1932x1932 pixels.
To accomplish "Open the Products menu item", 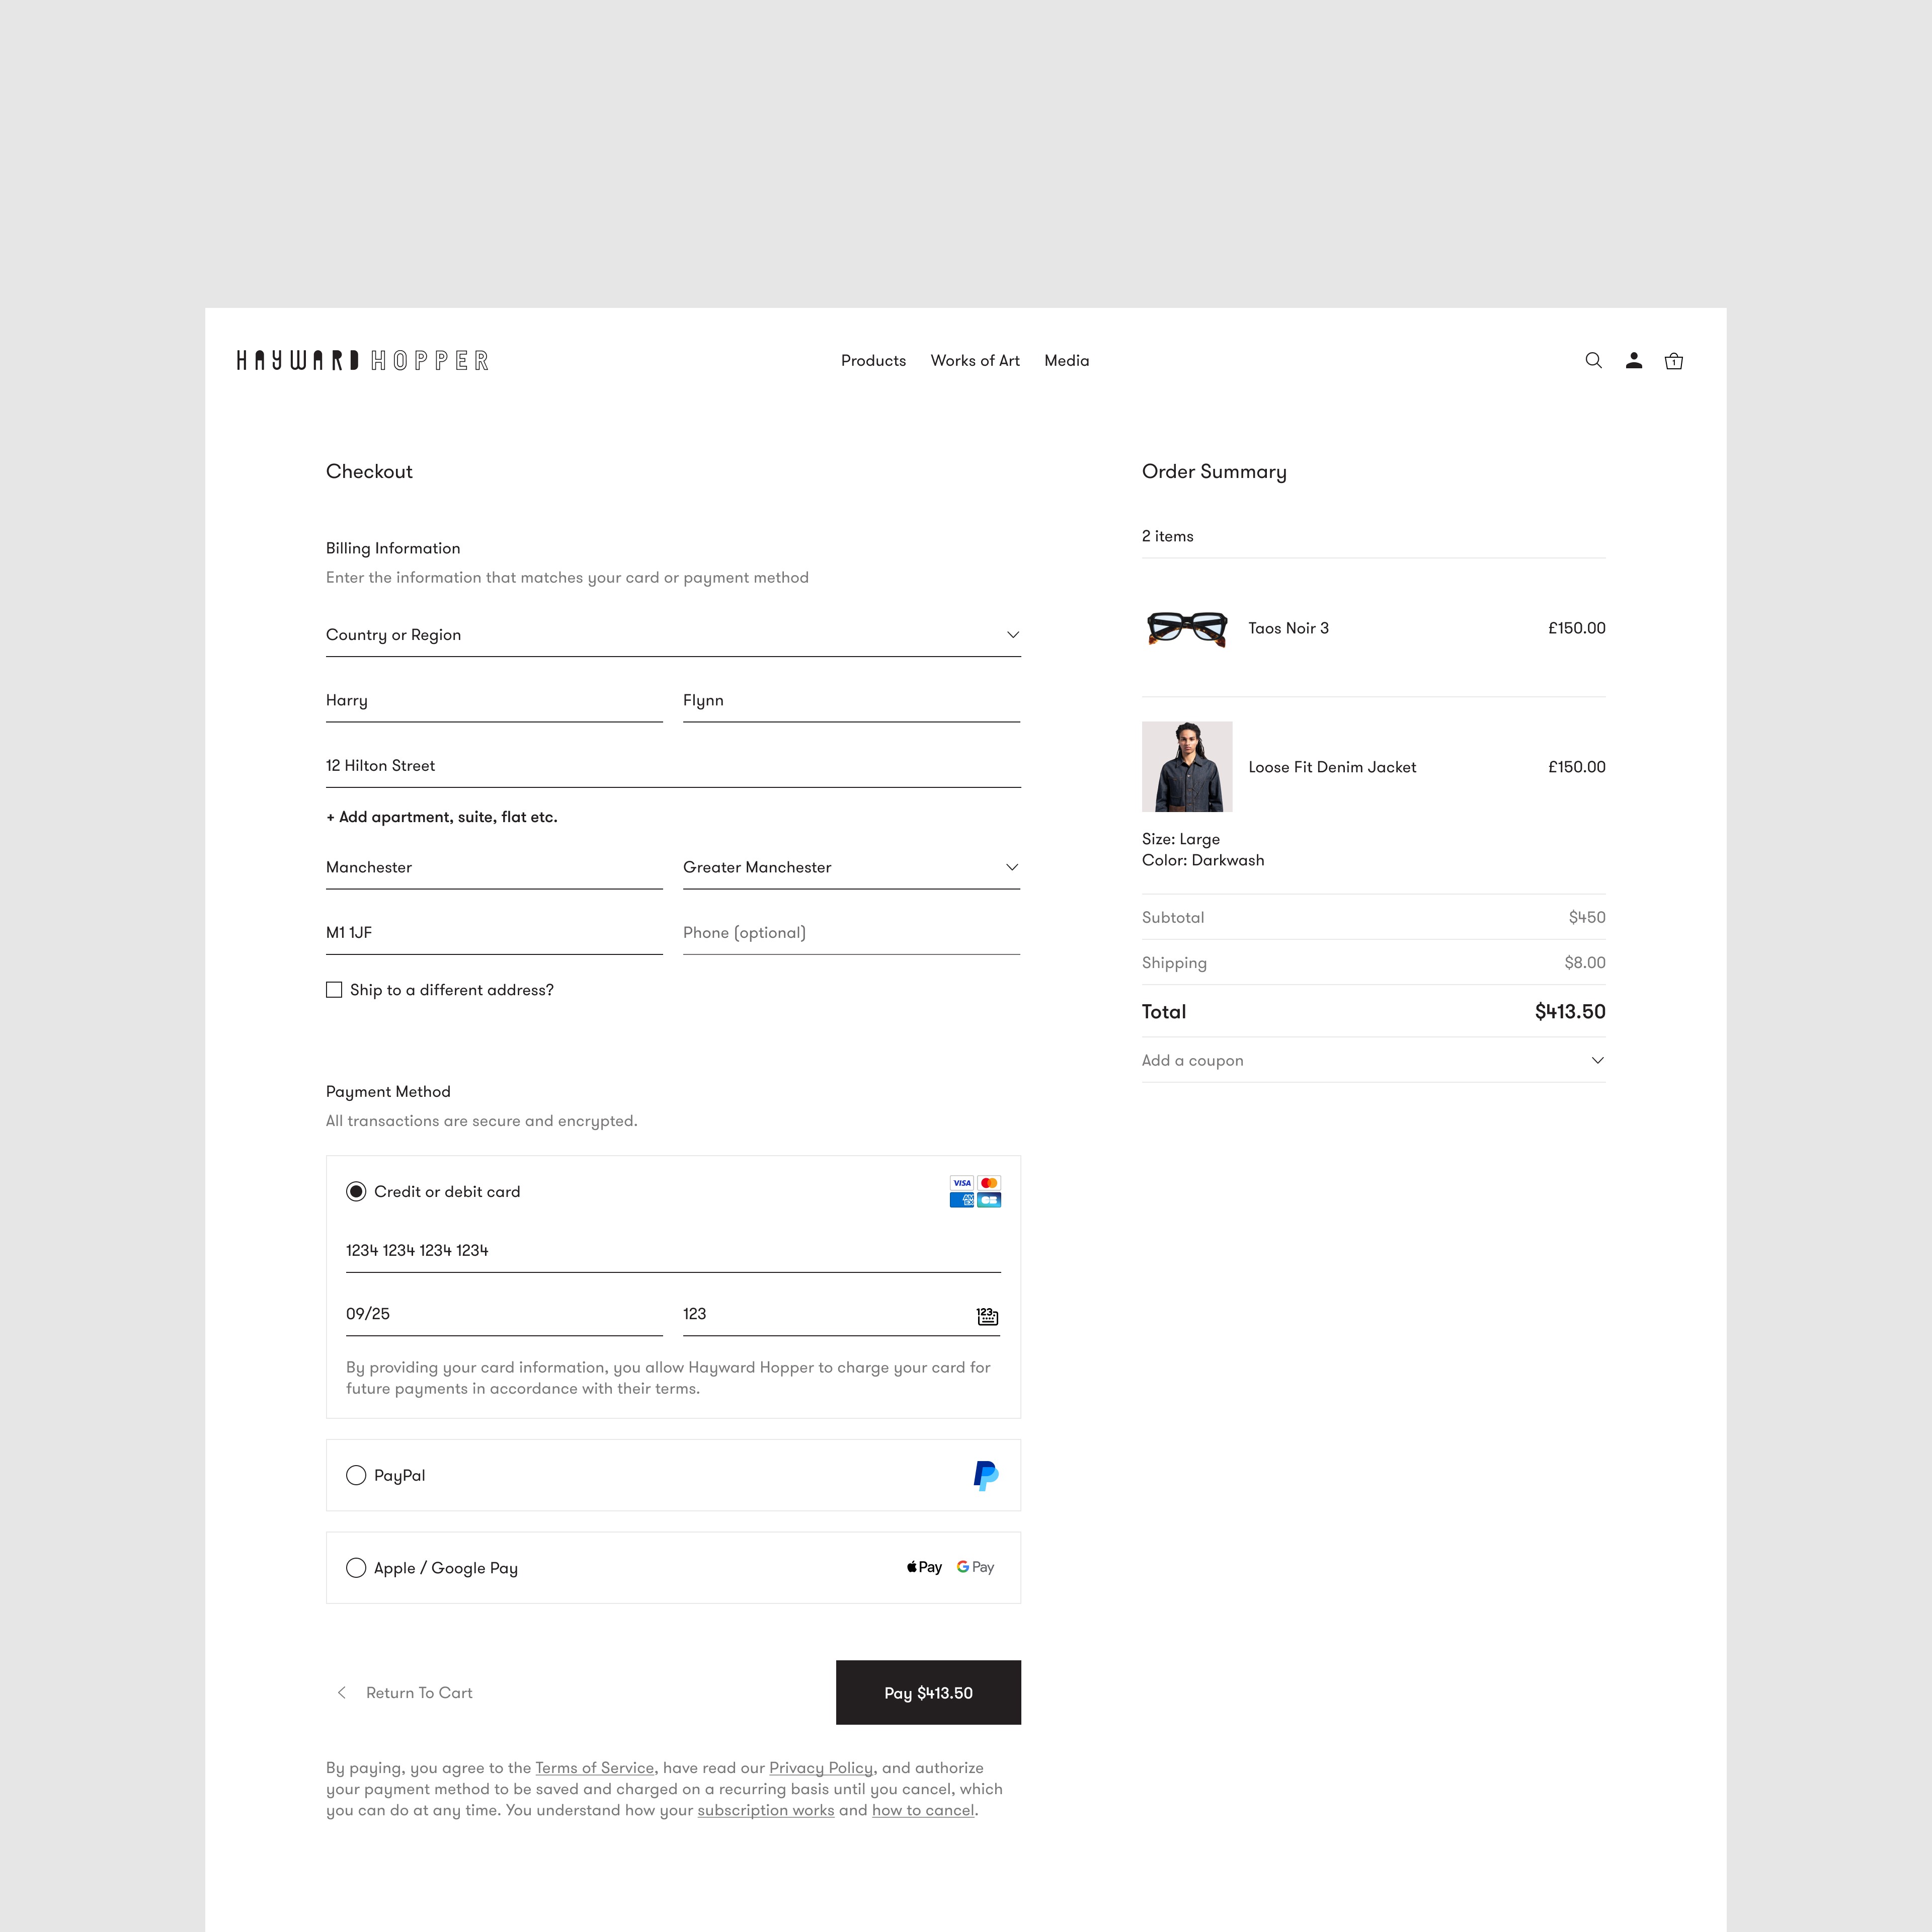I will (873, 361).
